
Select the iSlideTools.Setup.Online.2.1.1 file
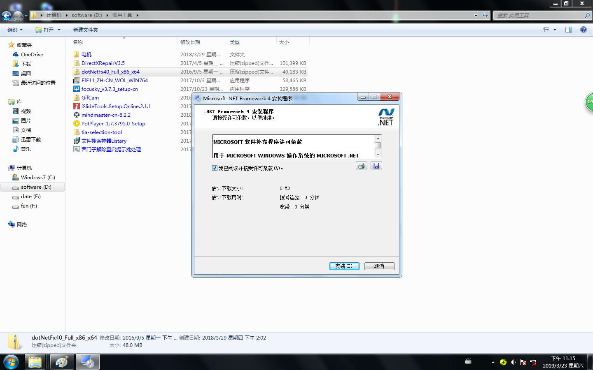[116, 106]
